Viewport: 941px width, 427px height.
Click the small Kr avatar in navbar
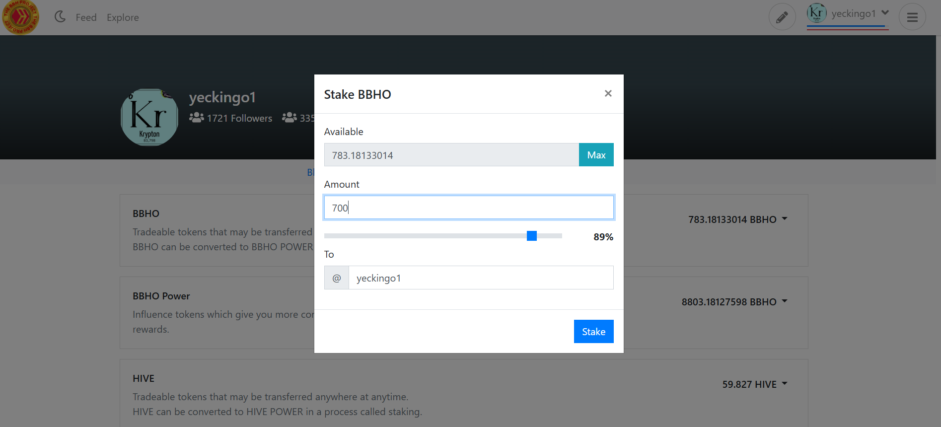click(x=816, y=13)
